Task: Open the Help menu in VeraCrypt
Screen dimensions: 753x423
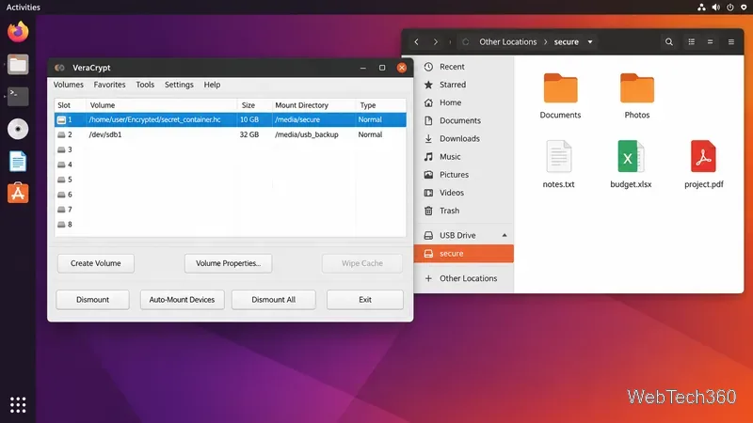Action: click(212, 85)
